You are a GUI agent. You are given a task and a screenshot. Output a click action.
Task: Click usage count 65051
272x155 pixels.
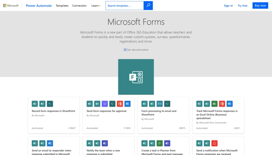(x=237, y=128)
